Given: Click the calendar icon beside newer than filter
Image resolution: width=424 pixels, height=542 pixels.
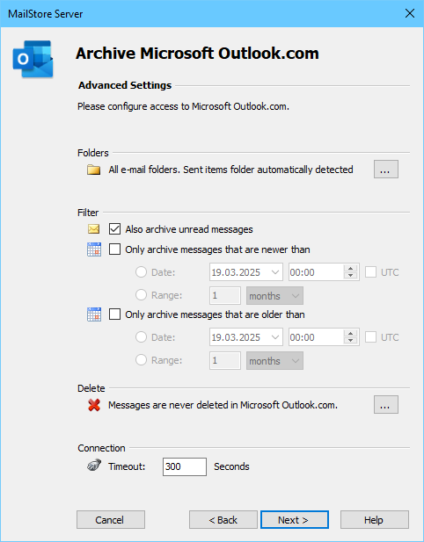Looking at the screenshot, I should tap(94, 249).
